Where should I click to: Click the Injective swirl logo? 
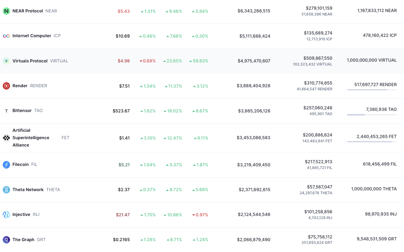pyautogui.click(x=6, y=215)
